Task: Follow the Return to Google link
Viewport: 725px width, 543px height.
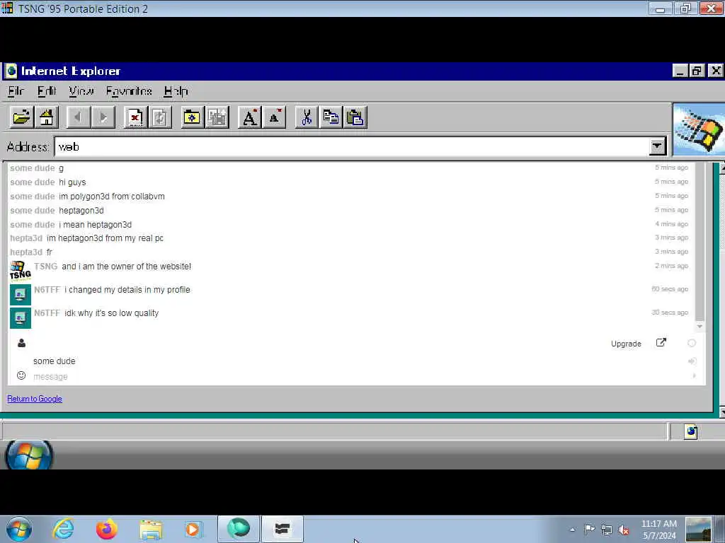Action: coord(35,399)
